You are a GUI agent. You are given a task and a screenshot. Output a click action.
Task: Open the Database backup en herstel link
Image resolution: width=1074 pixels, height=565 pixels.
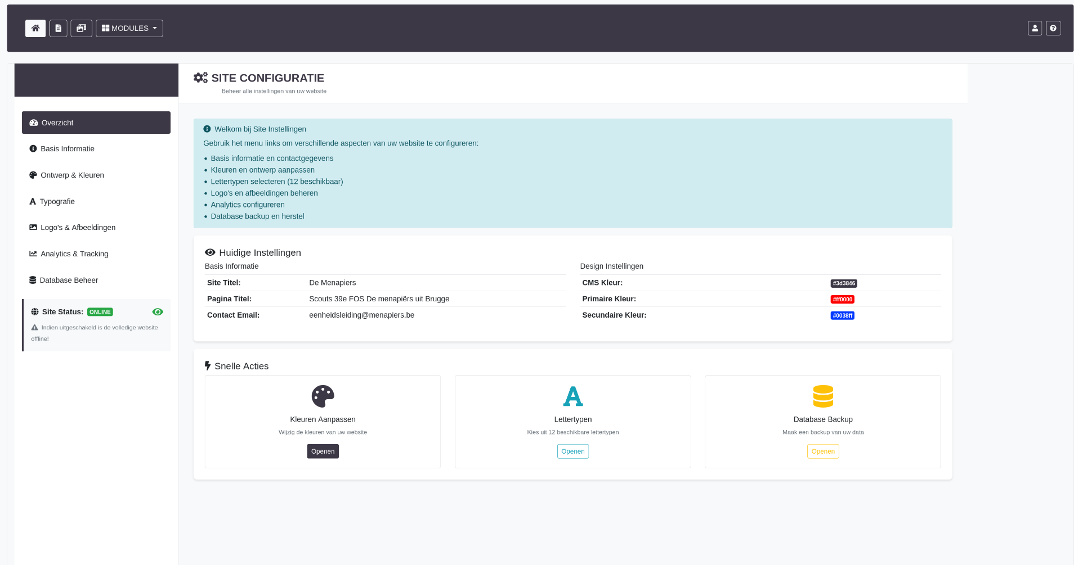click(257, 216)
